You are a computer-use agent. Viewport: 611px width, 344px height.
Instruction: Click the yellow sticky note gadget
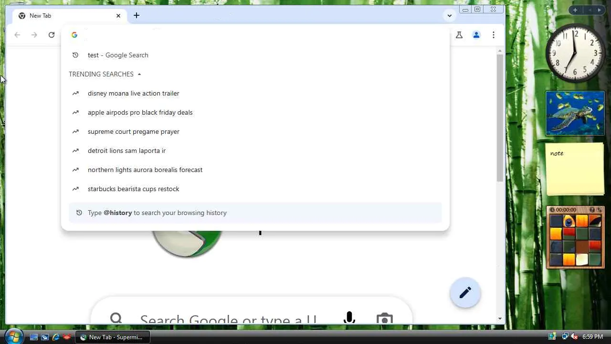575,170
